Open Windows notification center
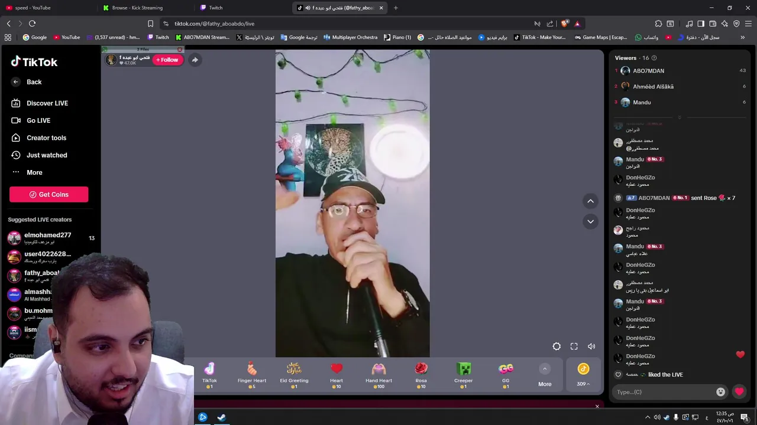Viewport: 757px width, 425px height. 745,417
